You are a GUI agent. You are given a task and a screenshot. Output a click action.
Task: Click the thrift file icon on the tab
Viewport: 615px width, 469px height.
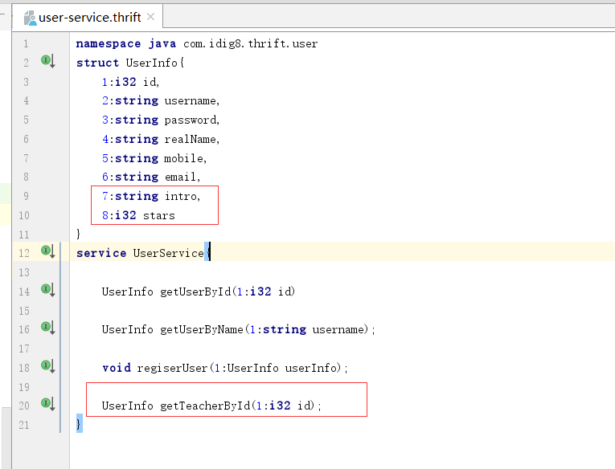click(x=30, y=18)
